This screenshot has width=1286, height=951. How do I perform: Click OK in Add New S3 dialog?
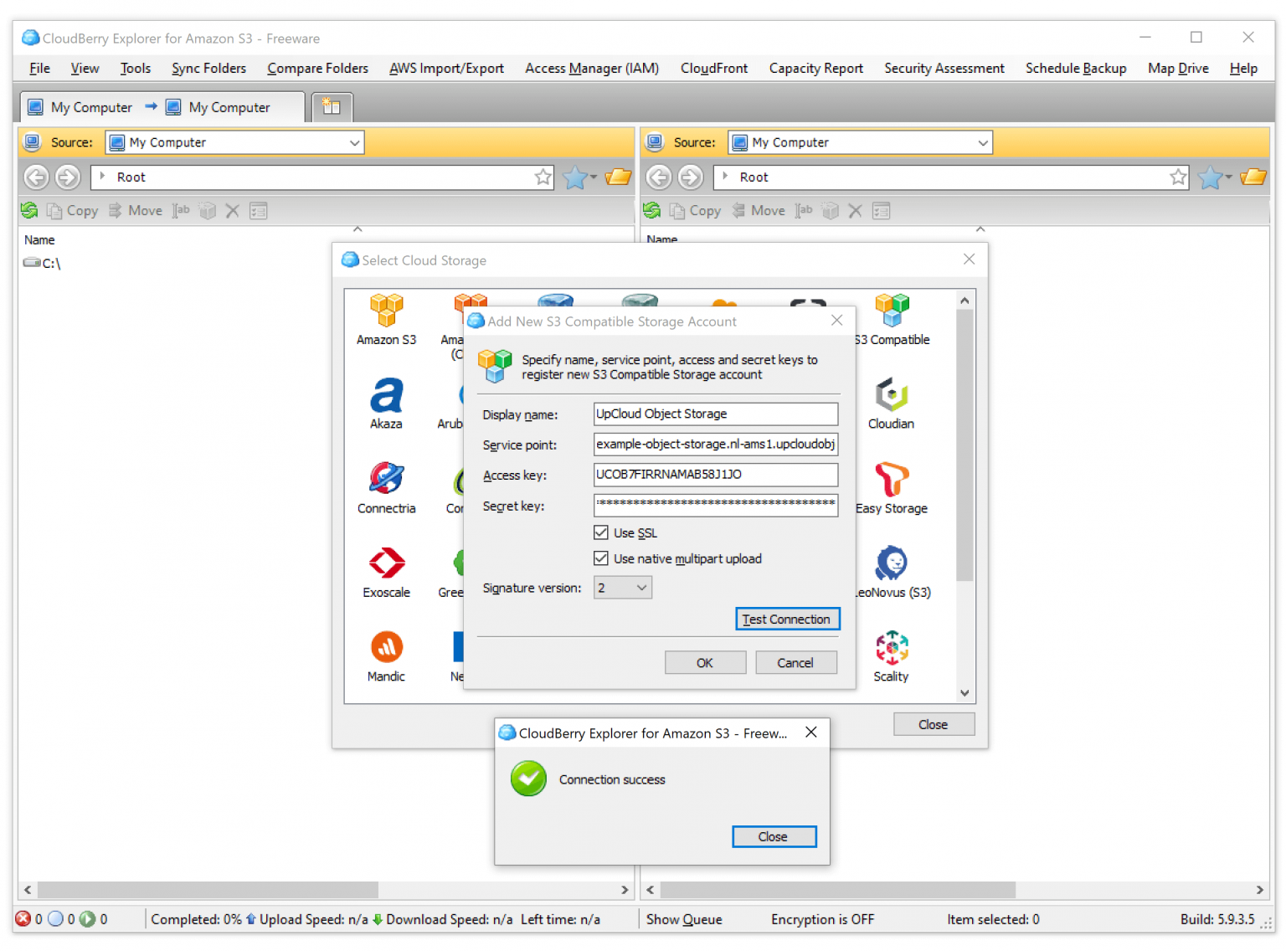tap(705, 662)
